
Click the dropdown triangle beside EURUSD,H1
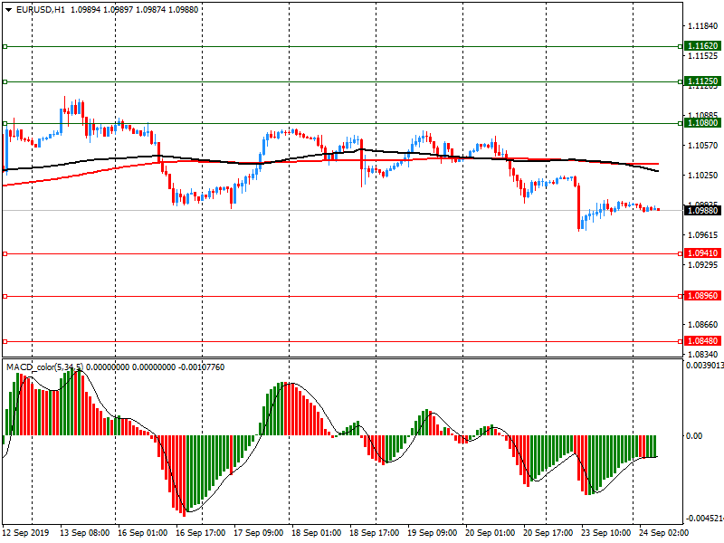tap(8, 10)
